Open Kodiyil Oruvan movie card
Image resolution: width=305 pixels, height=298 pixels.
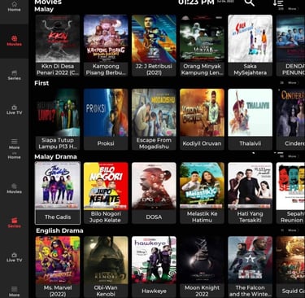click(x=202, y=120)
